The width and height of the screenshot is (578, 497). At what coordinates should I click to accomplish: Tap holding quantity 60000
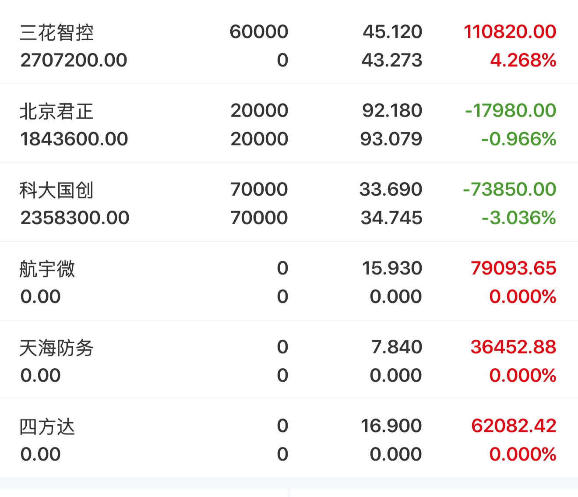tap(259, 32)
